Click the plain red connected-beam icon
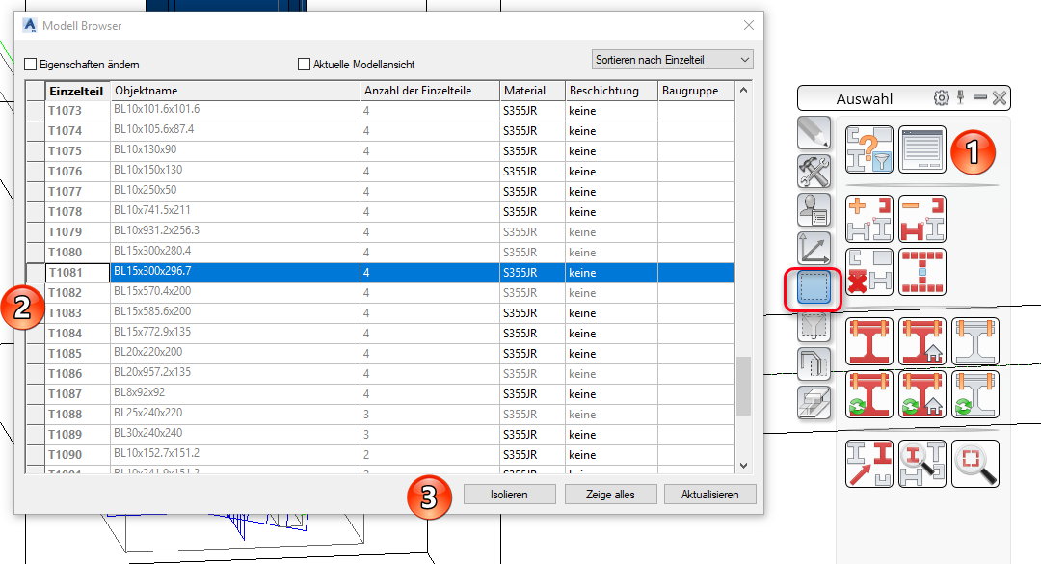 point(869,341)
